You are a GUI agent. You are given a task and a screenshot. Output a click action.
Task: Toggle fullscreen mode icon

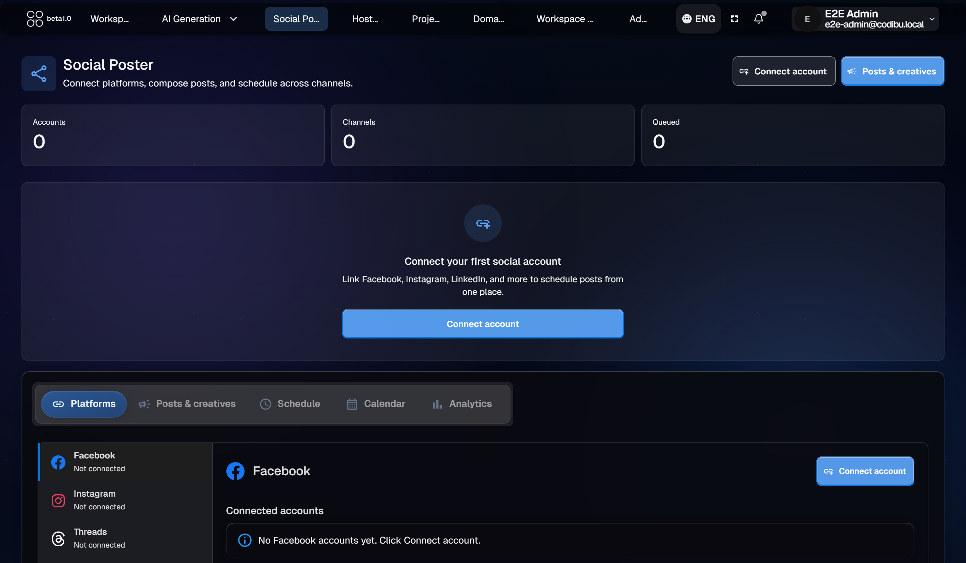coord(735,19)
